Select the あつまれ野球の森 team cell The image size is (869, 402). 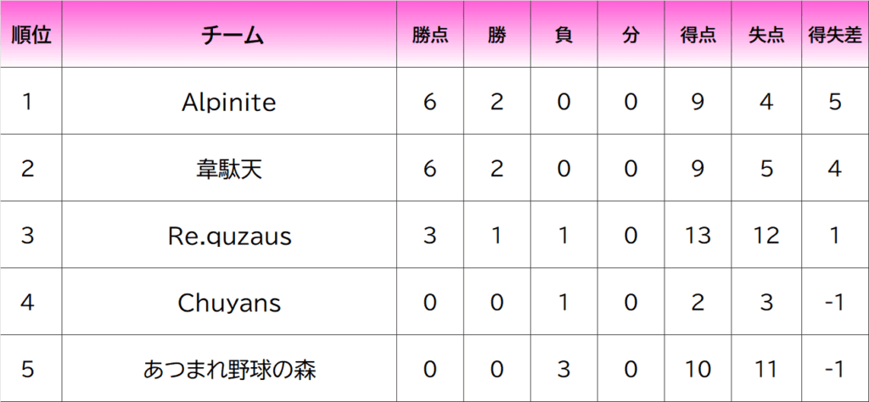(x=229, y=370)
